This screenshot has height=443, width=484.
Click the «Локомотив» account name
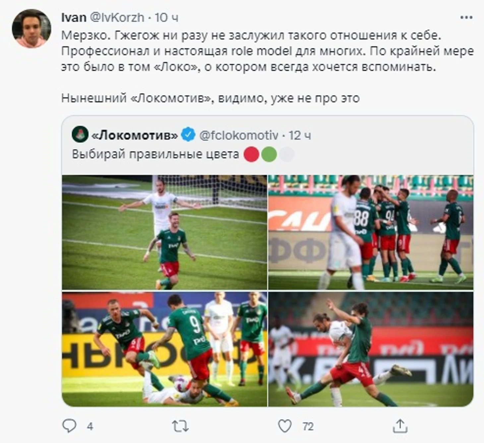click(134, 135)
